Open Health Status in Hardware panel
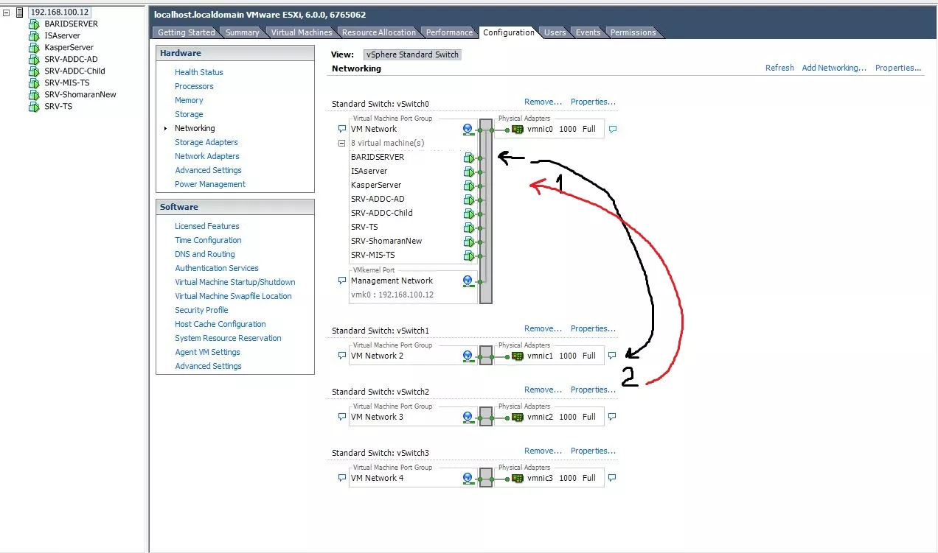 coord(198,72)
